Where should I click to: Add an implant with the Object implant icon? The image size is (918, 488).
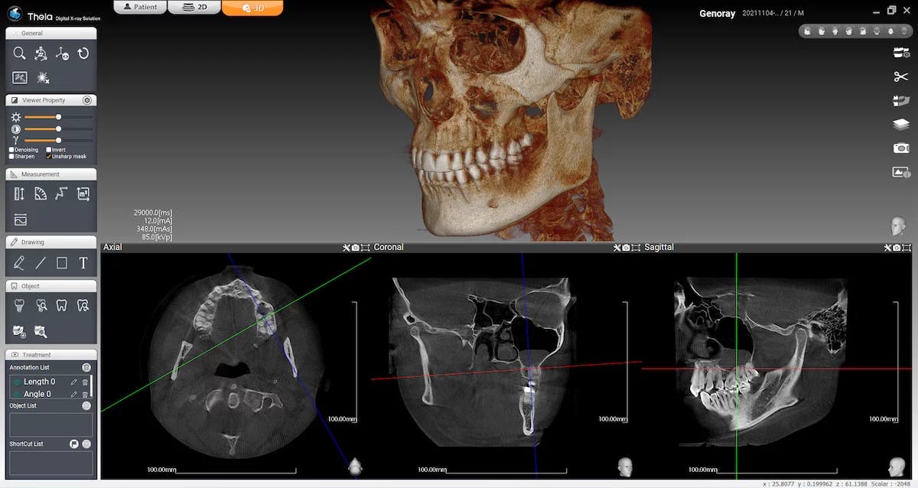coord(19,306)
